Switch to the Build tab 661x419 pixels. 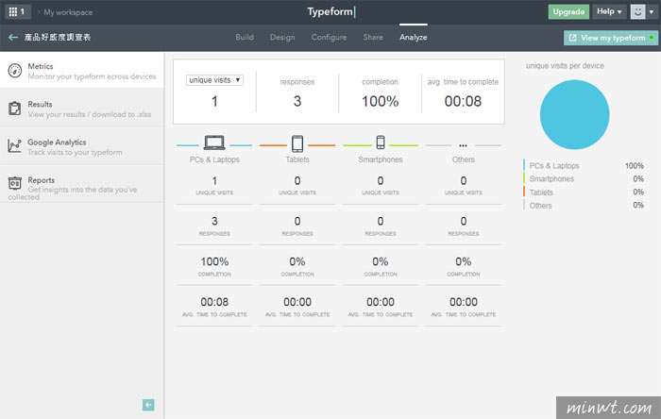click(x=245, y=37)
